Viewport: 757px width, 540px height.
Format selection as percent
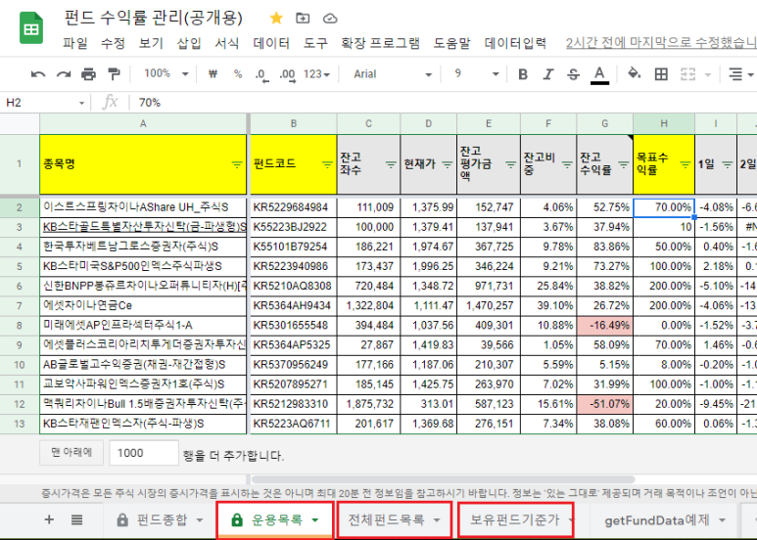click(x=238, y=73)
